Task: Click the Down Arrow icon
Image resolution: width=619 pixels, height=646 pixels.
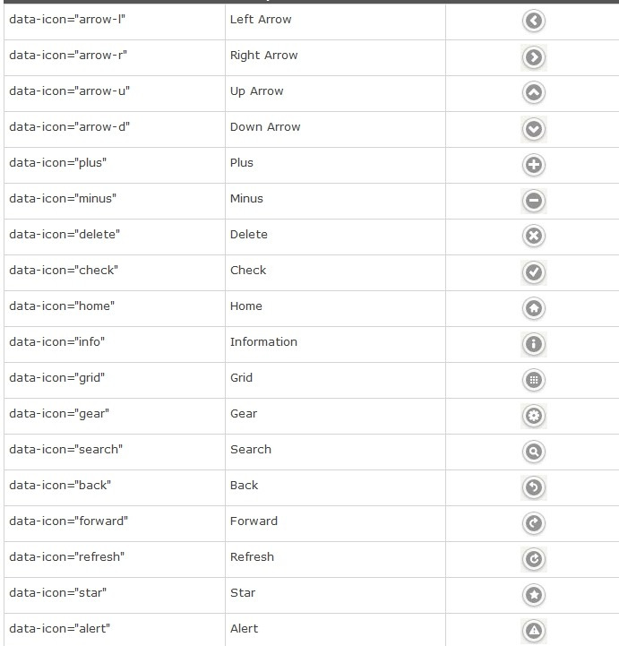Action: 534,129
